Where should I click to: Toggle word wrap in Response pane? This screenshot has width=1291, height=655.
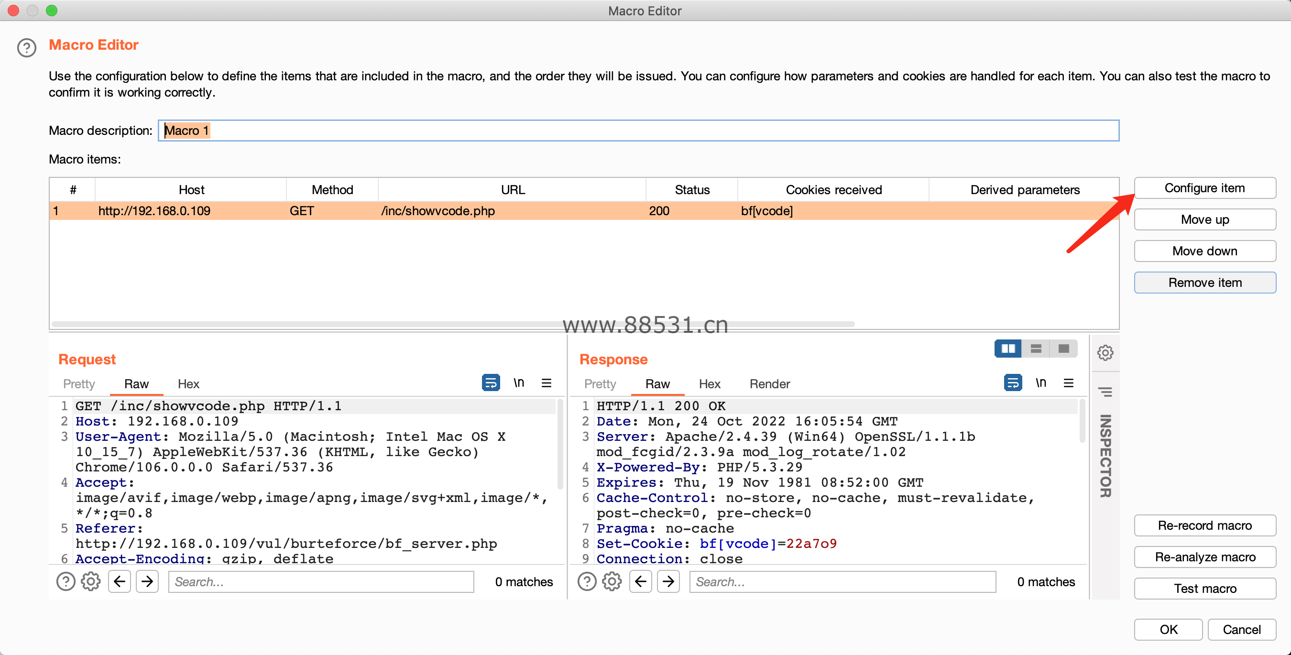(x=1013, y=383)
